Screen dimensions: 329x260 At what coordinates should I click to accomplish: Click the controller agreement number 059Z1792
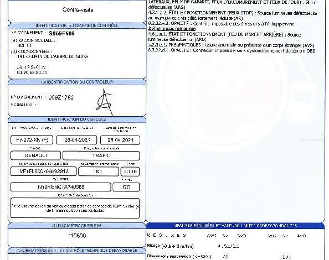coord(61,97)
